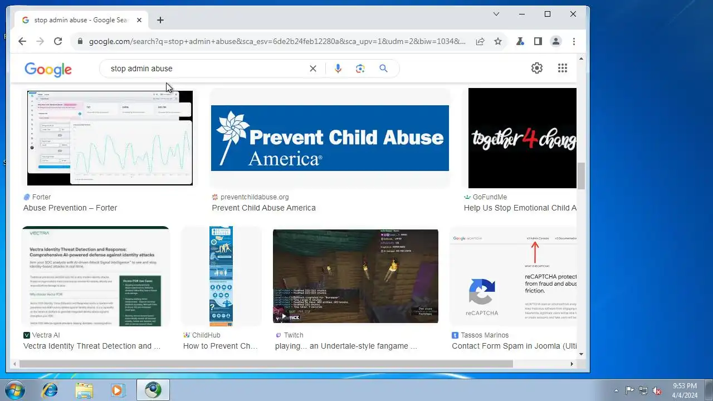
Task: Click the Tassos Marinos source label
Action: [485, 335]
